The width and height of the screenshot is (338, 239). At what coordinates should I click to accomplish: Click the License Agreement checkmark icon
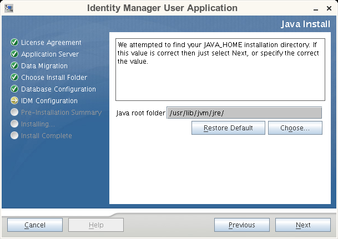14,43
